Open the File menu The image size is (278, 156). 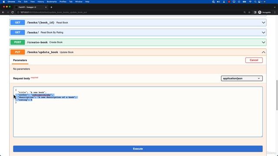[x=20, y=2]
